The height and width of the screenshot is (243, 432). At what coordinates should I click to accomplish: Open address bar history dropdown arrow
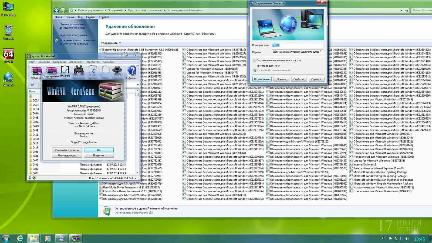[x=401, y=10]
